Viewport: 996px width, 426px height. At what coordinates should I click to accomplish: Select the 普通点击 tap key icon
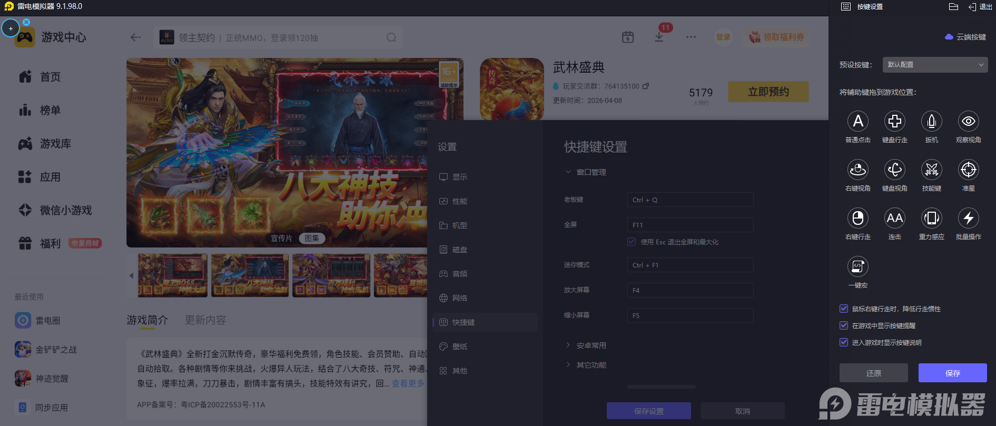coord(857,121)
